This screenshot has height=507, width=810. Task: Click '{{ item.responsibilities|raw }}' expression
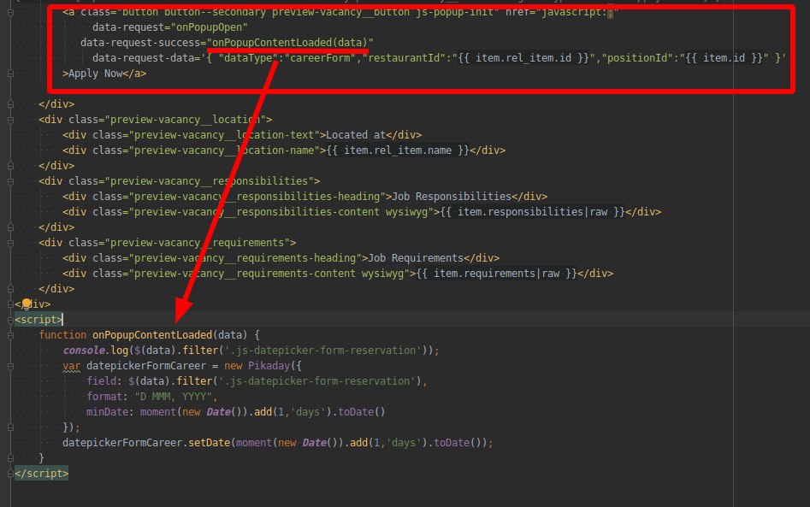[x=533, y=212]
